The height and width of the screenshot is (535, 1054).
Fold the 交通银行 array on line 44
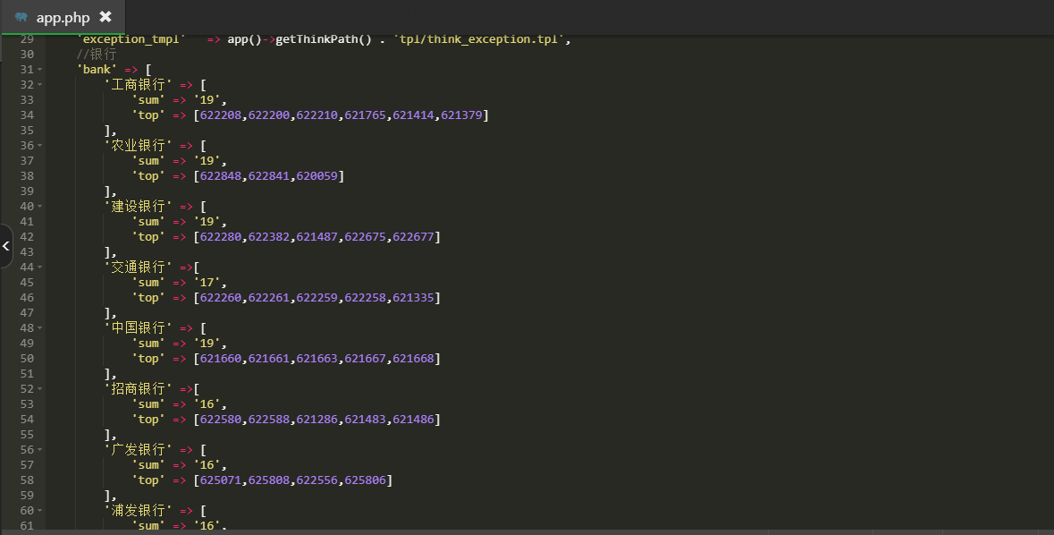point(39,267)
